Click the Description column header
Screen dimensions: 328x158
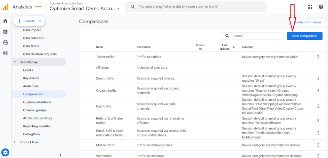click(x=143, y=47)
